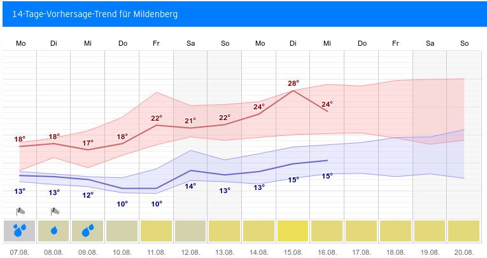Click the 22° high label on Friday

pyautogui.click(x=157, y=118)
